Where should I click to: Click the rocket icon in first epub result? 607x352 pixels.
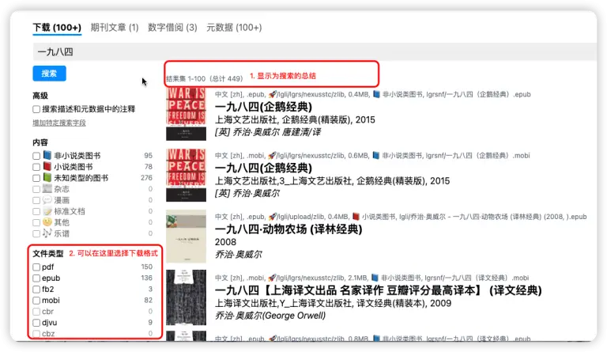click(273, 94)
